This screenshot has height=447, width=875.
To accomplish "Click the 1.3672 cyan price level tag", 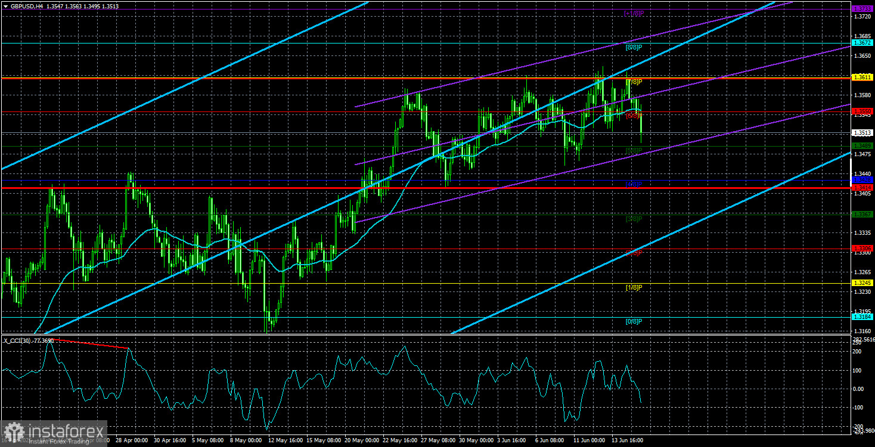I will (862, 43).
